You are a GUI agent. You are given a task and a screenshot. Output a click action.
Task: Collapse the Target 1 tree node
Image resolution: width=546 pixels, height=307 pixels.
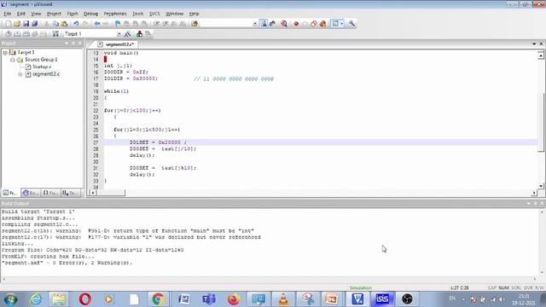click(x=5, y=53)
